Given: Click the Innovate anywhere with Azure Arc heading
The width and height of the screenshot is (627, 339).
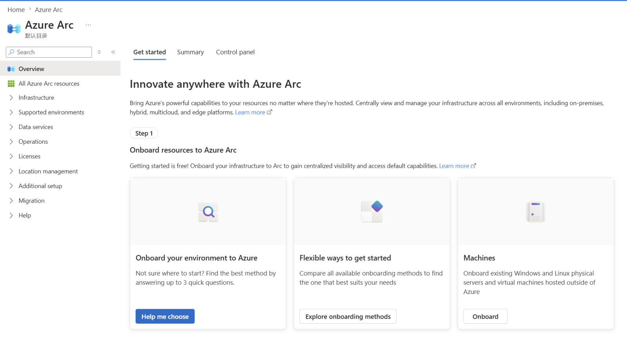Looking at the screenshot, I should click(x=216, y=84).
